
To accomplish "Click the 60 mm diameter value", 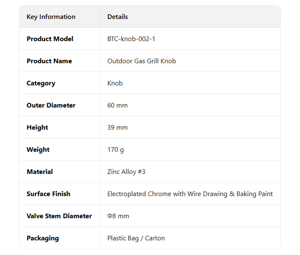I will tap(117, 106).
